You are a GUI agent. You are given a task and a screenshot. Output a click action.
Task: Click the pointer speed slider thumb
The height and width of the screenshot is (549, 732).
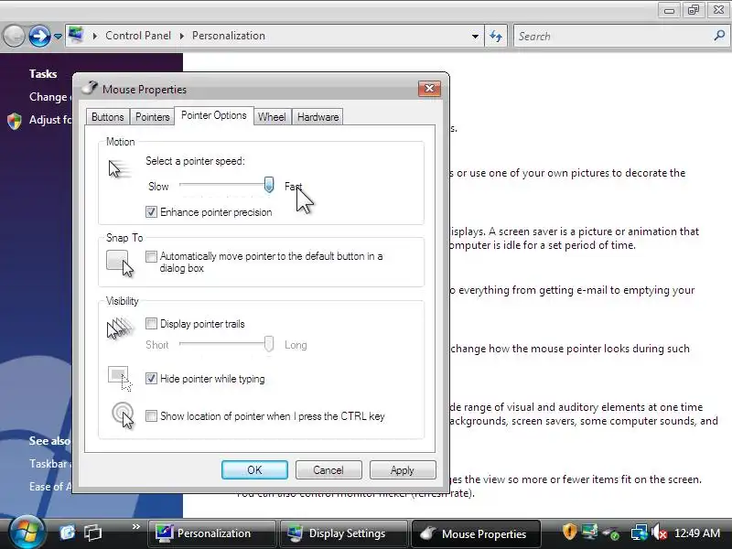pyautogui.click(x=269, y=185)
